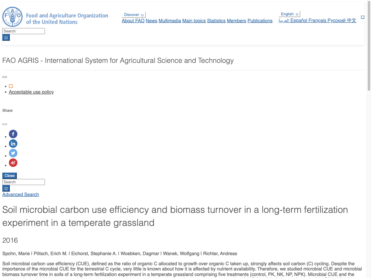This screenshot has height=278, width=371.
Task: Toggle the orange checkbox above Acceptable use policy
Action: (x=11, y=86)
